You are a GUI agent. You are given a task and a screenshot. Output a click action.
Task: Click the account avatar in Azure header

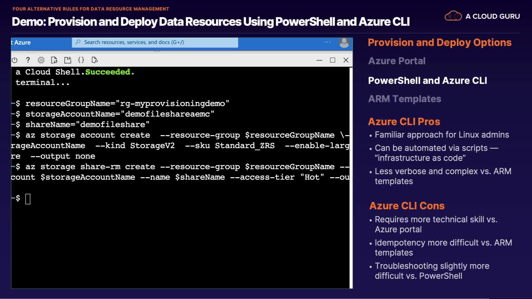point(344,42)
